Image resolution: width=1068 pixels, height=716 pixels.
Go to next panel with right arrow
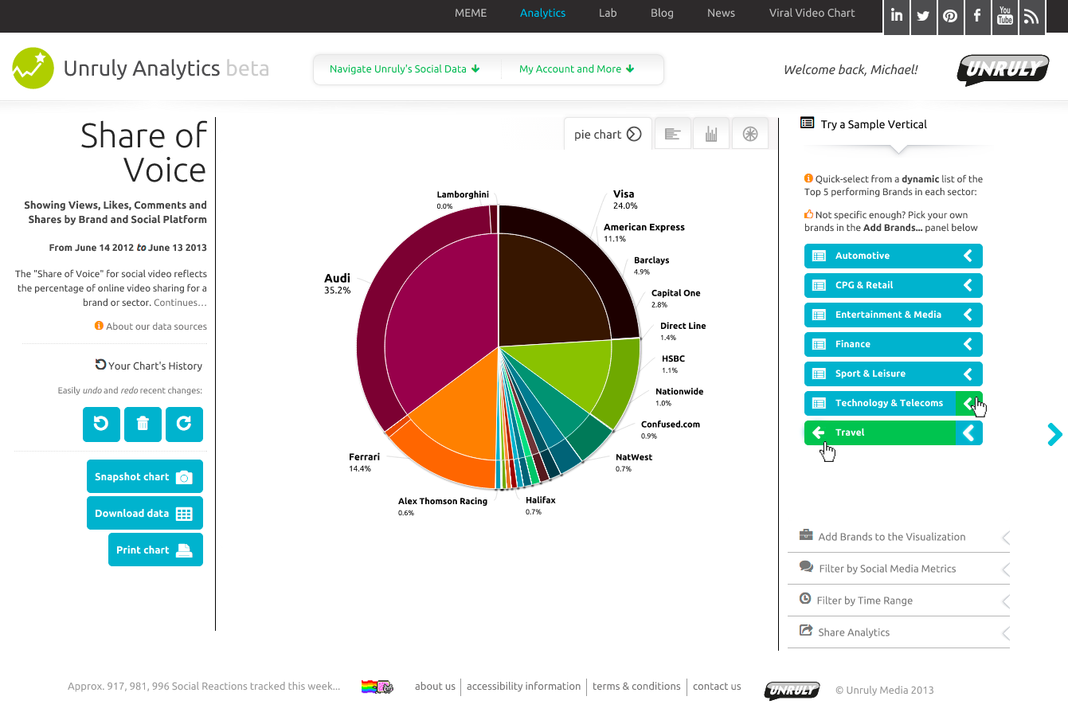tap(1054, 434)
